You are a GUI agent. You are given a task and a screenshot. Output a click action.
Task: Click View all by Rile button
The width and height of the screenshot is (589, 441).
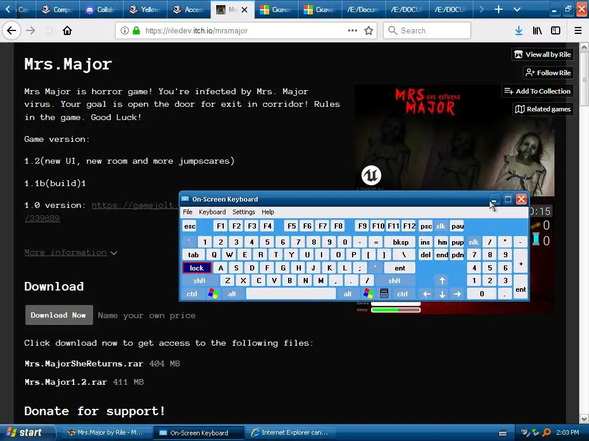(542, 55)
